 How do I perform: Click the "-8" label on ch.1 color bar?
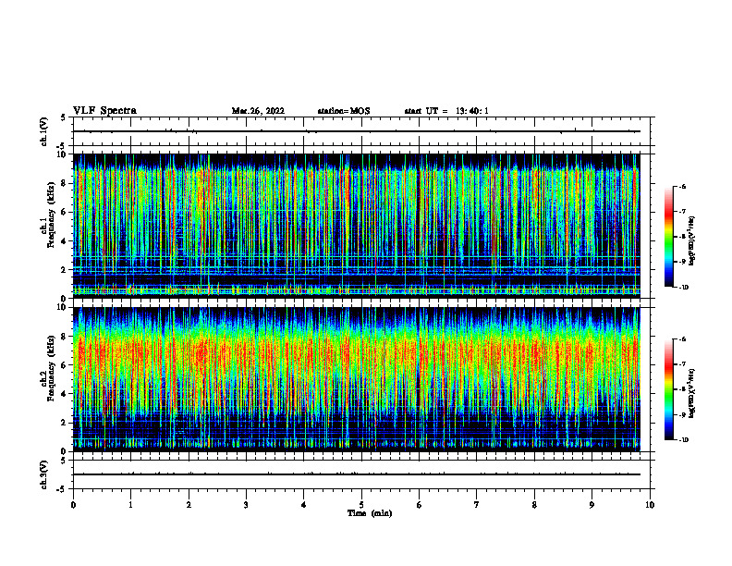[682, 237]
